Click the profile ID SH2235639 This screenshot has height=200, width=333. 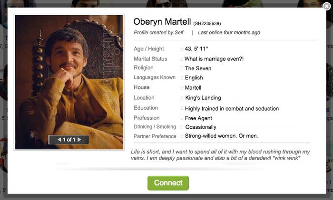[207, 23]
